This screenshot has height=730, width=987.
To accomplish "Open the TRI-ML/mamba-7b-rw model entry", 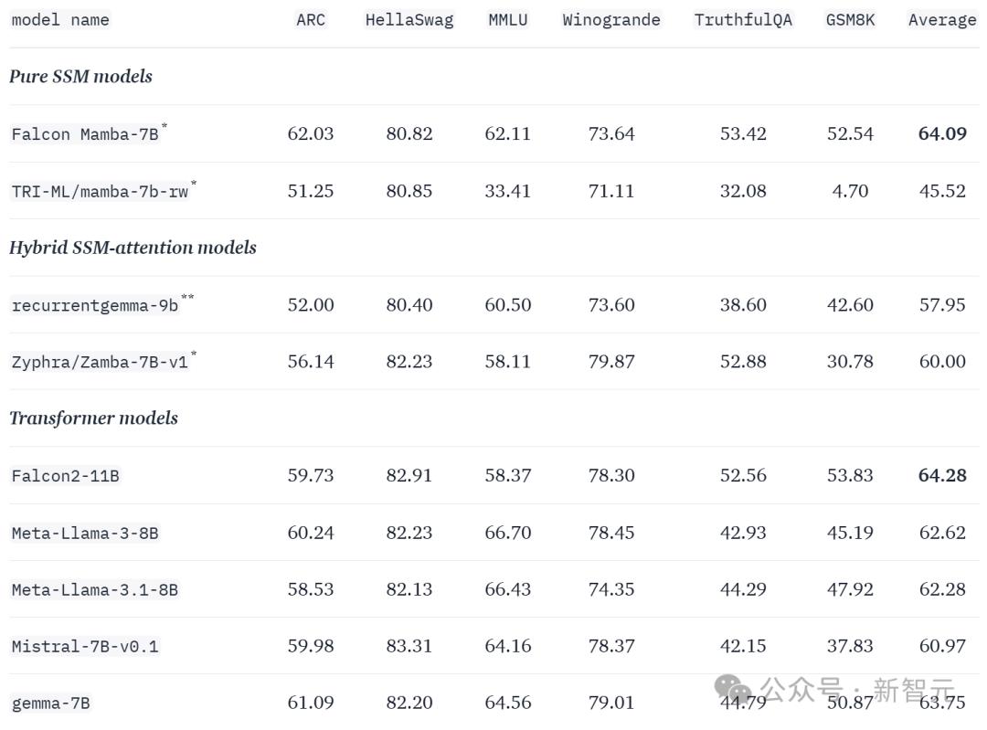I will [100, 191].
